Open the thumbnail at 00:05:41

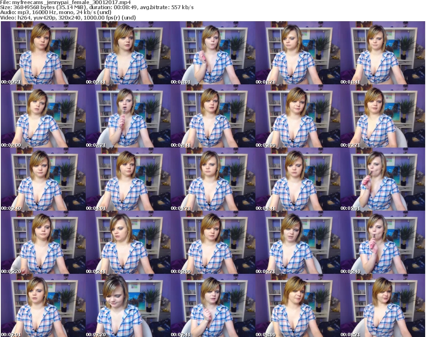(x=128, y=242)
